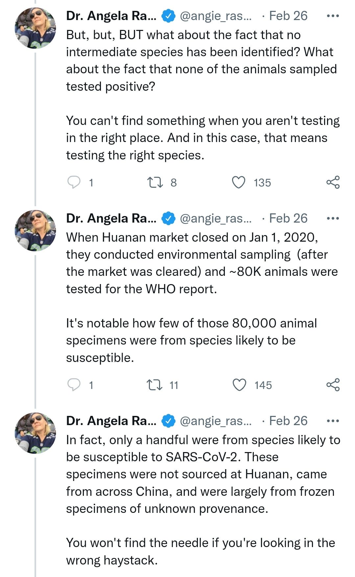Open more options on third tweet
The height and width of the screenshot is (577, 355).
point(333,421)
